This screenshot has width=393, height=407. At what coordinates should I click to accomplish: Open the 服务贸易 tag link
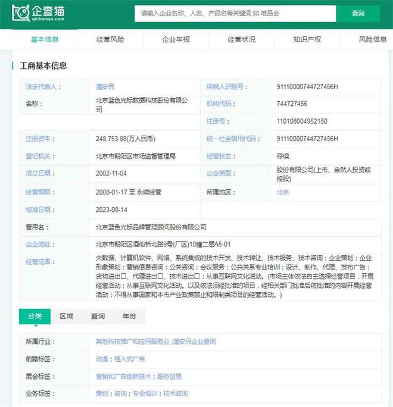[169, 377]
